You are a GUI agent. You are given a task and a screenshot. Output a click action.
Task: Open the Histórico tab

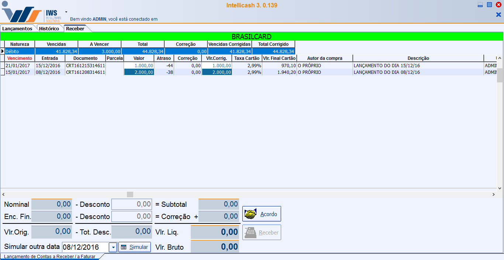pyautogui.click(x=49, y=28)
